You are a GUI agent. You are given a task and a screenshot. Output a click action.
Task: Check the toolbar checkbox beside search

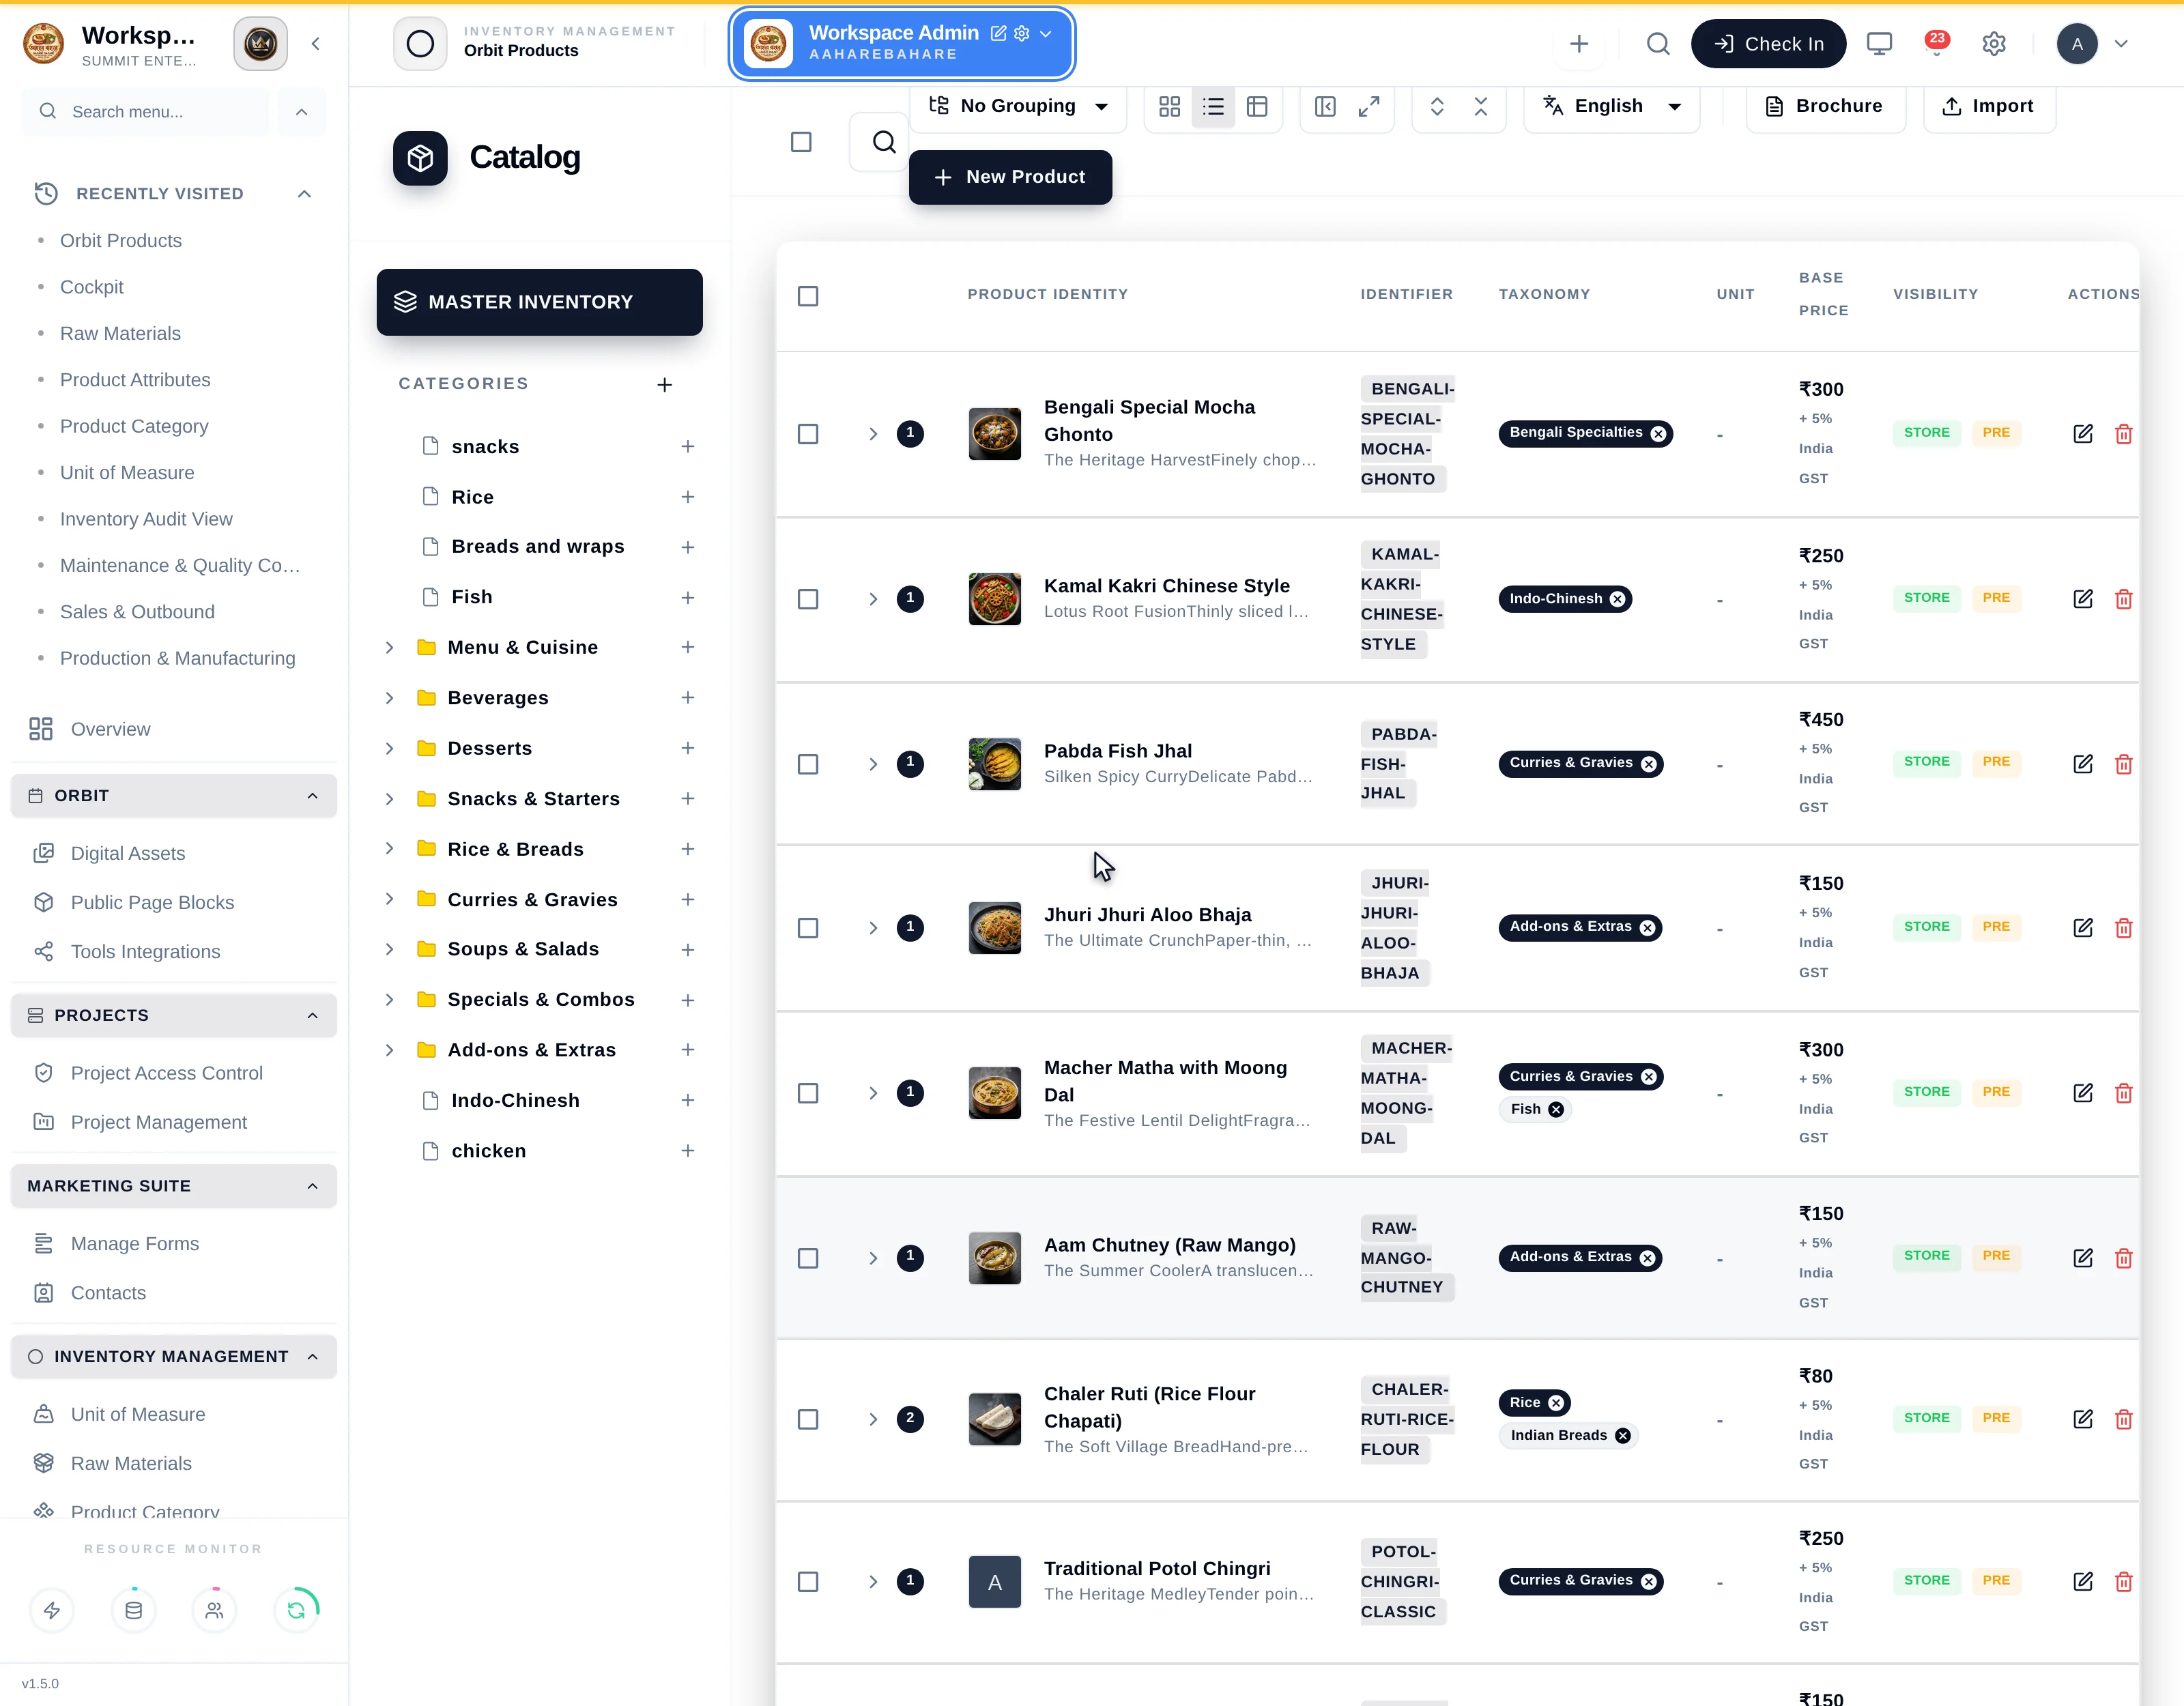801,142
